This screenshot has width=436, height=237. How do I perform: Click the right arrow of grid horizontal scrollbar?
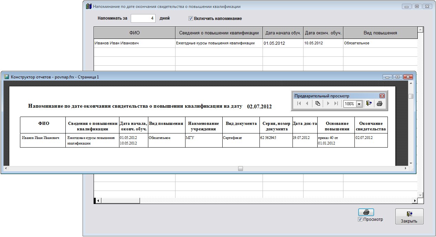(x=415, y=201)
